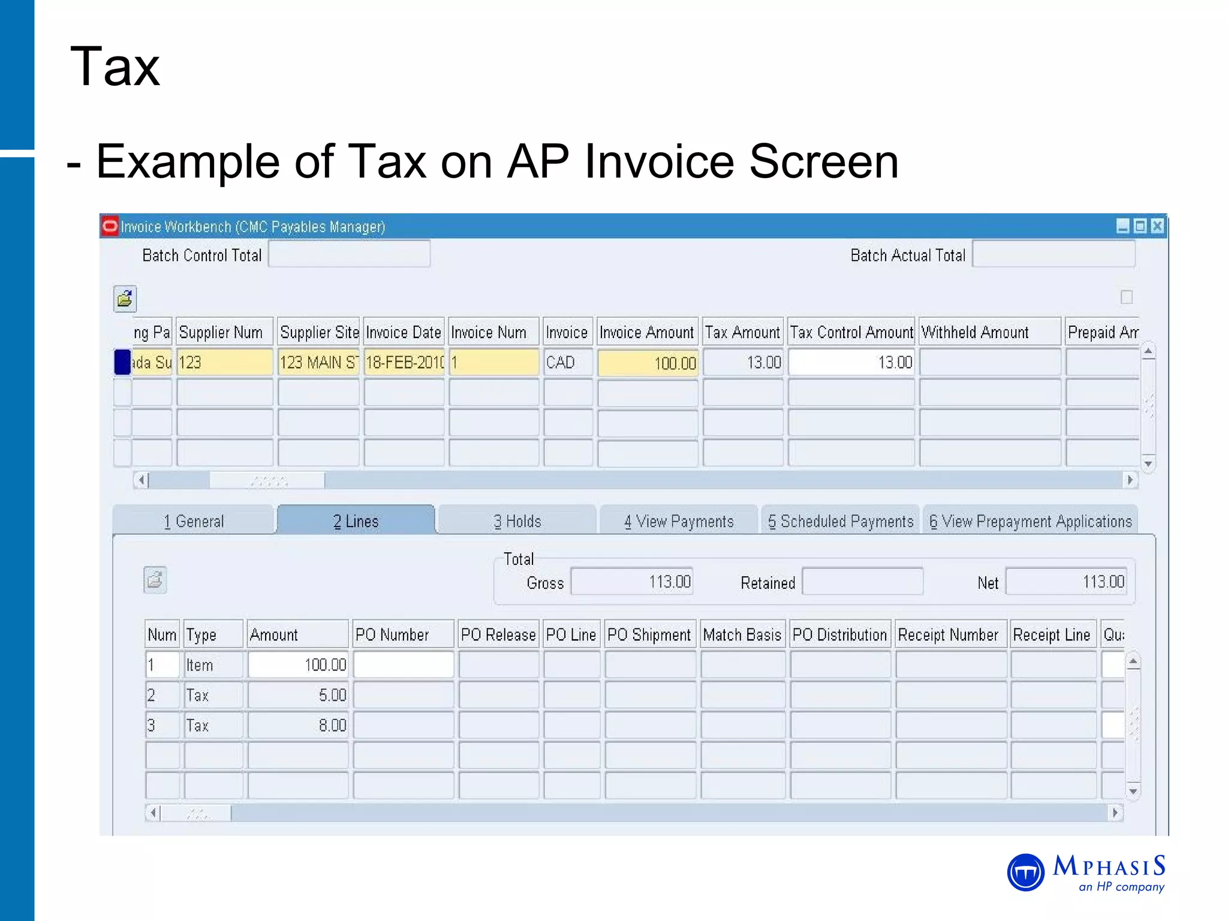
Task: Click the Receipt Line column header
Action: tap(1054, 634)
